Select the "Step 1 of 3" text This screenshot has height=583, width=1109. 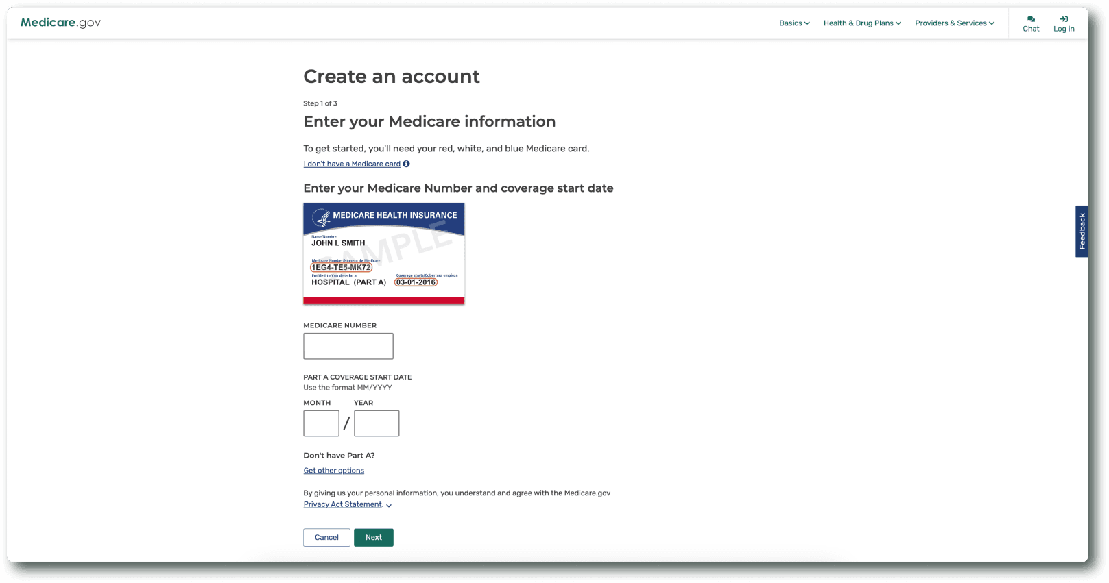pos(320,103)
